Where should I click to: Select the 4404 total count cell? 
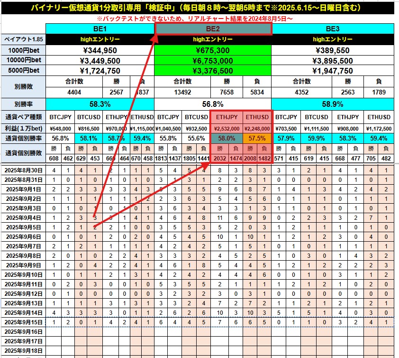pyautogui.click(x=74, y=92)
